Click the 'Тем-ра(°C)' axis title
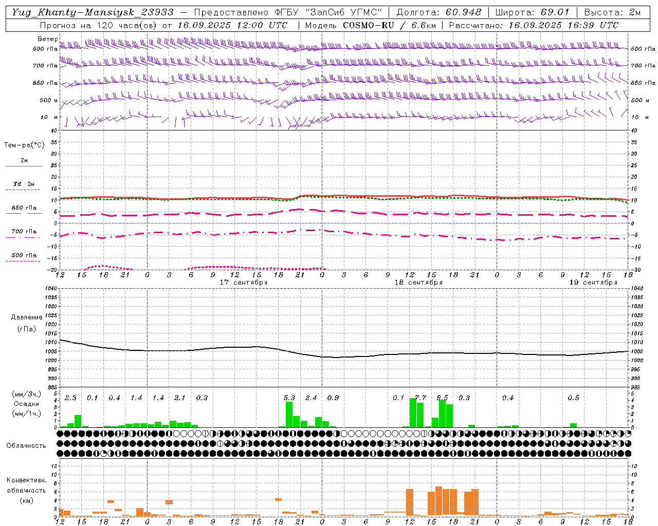Screen dimensions: 658x526 coord(24,145)
